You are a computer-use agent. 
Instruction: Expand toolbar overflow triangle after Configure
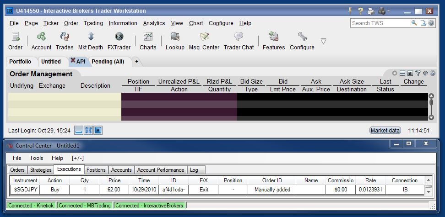point(323,42)
